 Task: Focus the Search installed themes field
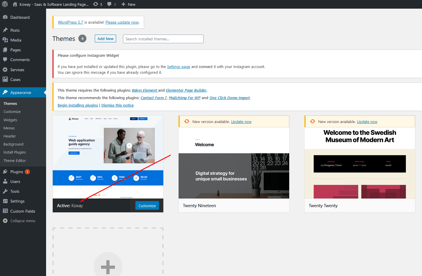[x=163, y=39]
